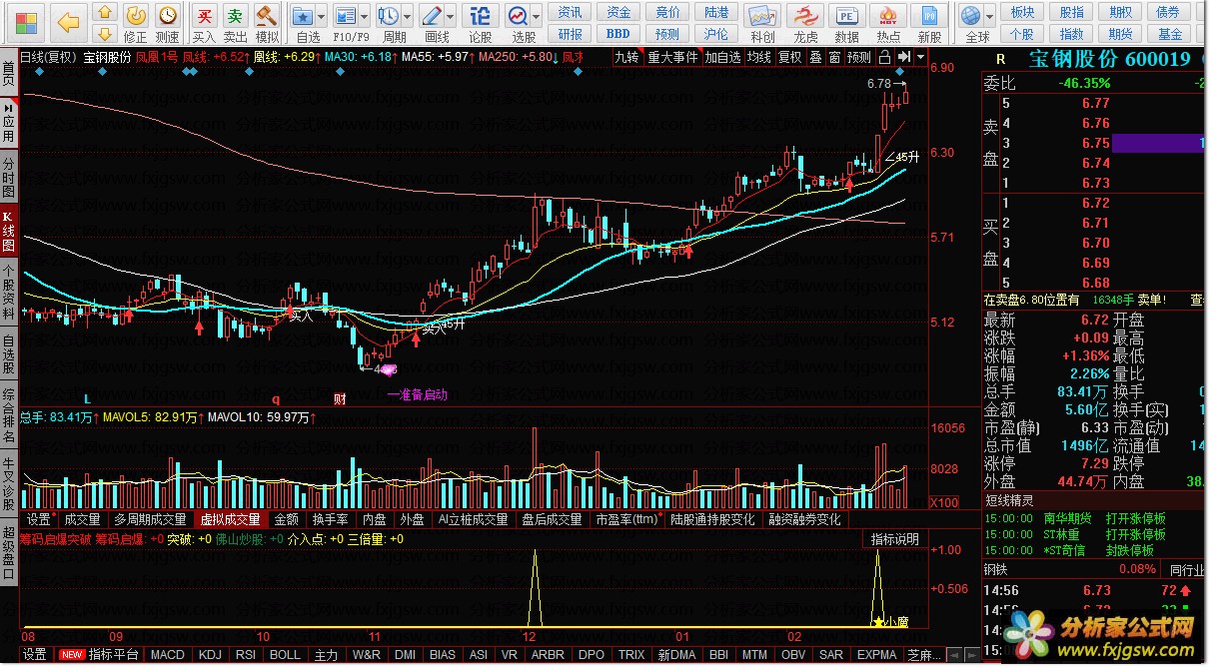Image resolution: width=1211 pixels, height=667 pixels.
Task: Click 加自选 to add to watchlist
Action: [x=722, y=57]
